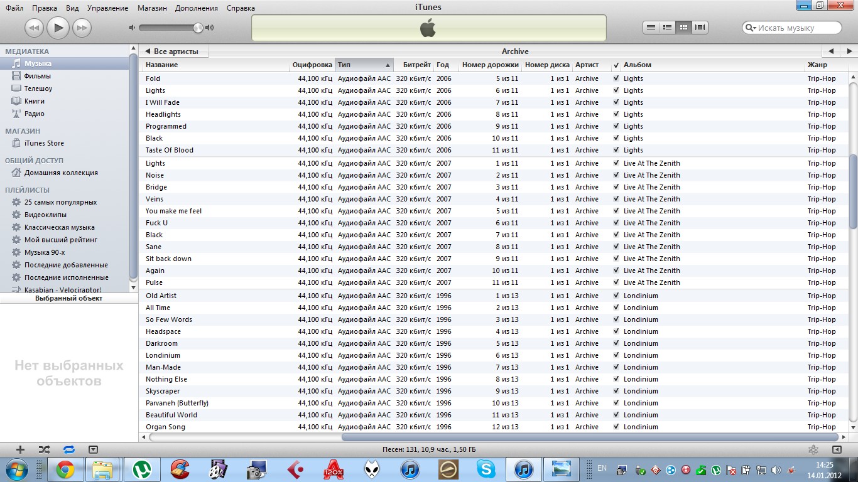Click the Play button
The image size is (858, 482).
pos(58,28)
